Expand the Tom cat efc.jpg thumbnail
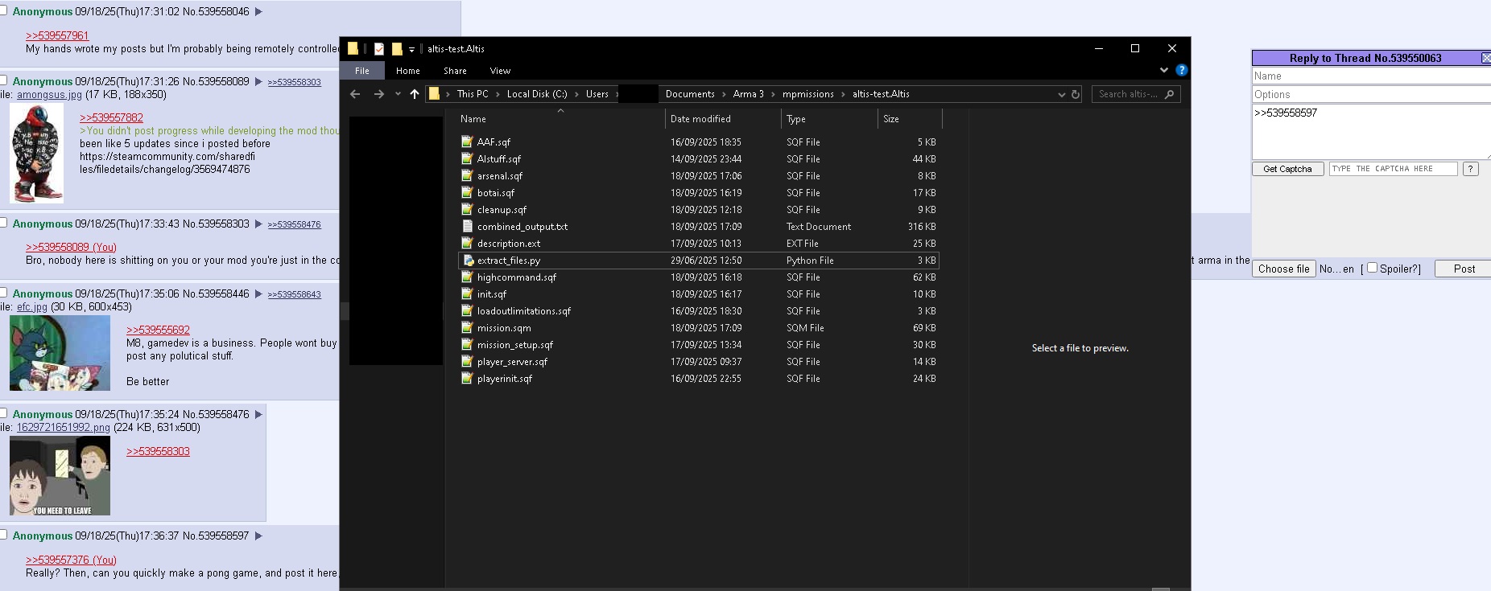1491x591 pixels. tap(60, 353)
